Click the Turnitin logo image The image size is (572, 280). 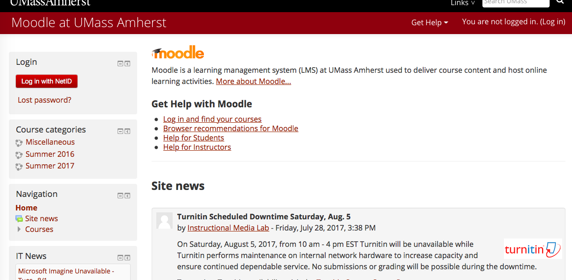pyautogui.click(x=533, y=249)
